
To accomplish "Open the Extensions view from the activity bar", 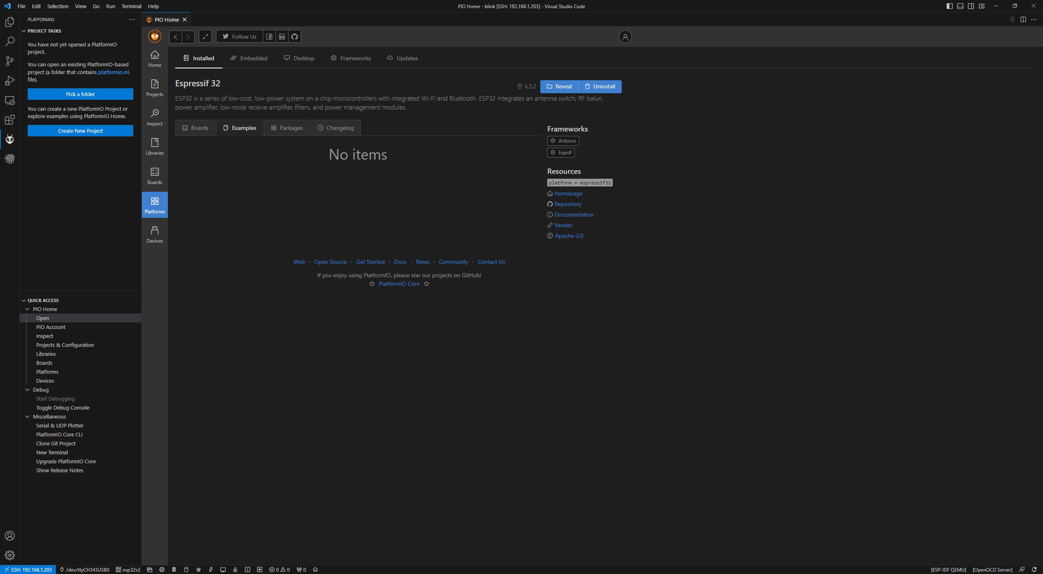I will point(10,120).
